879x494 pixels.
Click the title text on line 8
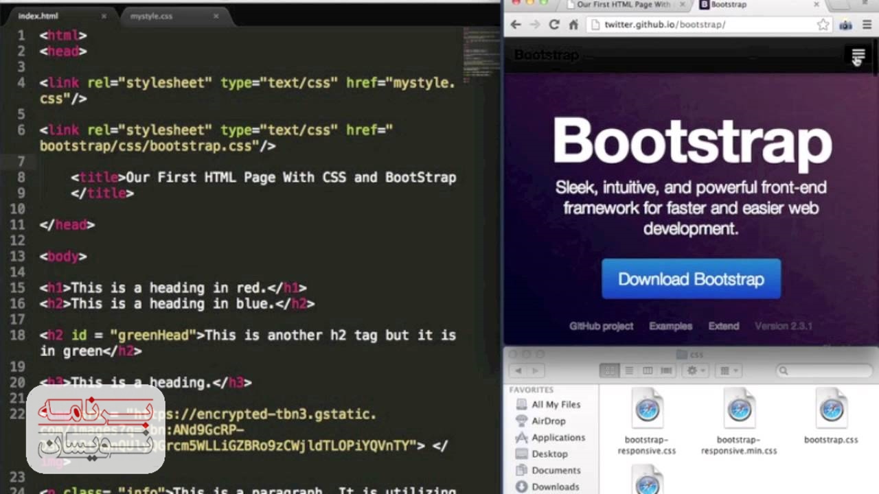291,177
